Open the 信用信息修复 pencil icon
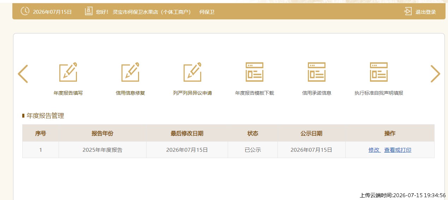The height and width of the screenshot is (200, 448). coord(130,72)
